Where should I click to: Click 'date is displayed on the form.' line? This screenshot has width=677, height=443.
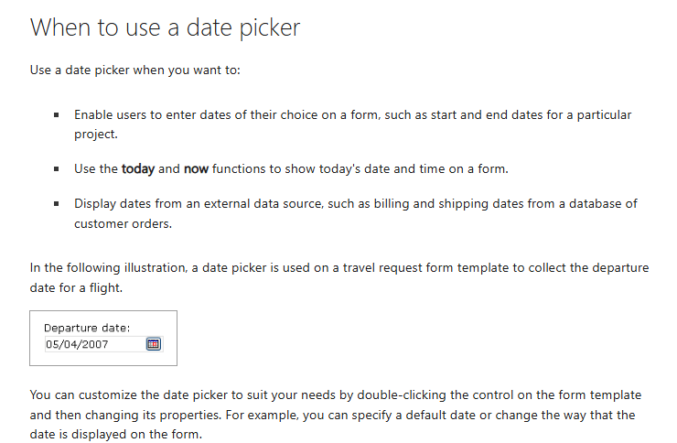115,435
